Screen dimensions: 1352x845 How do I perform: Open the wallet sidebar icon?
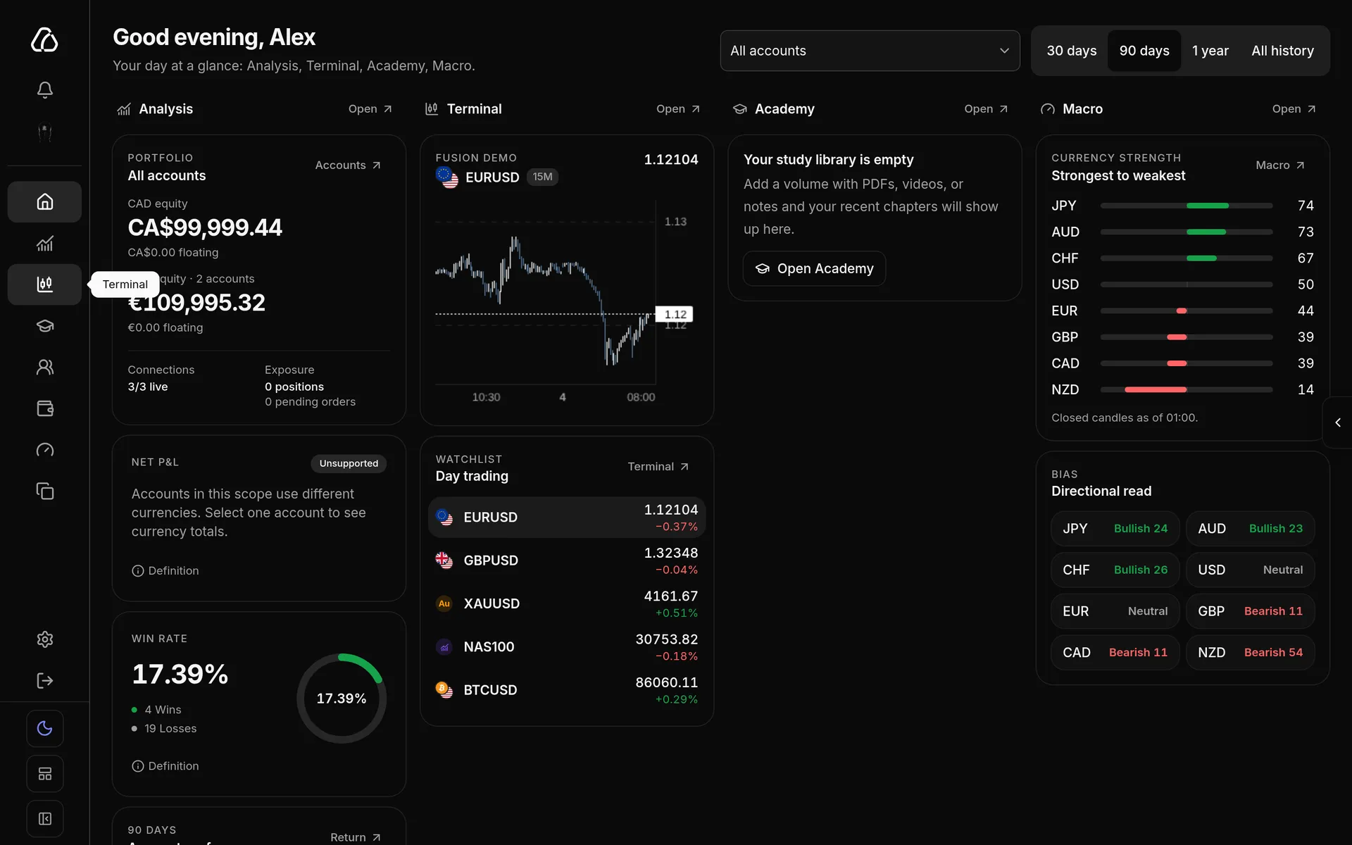[44, 408]
